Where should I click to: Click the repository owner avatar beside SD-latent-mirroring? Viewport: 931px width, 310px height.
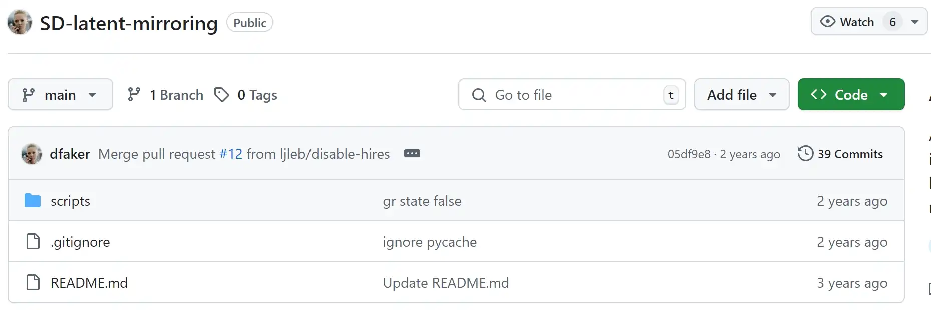coord(20,22)
